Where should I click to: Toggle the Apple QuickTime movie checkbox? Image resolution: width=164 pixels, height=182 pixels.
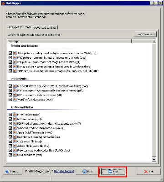pos(10,132)
